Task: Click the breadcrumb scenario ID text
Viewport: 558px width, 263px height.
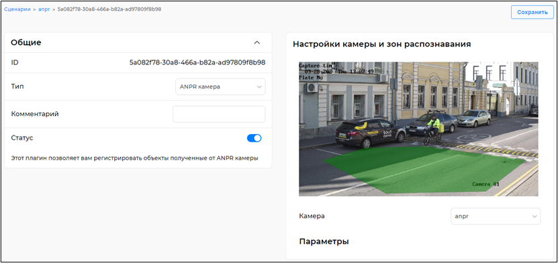Action: coord(109,9)
